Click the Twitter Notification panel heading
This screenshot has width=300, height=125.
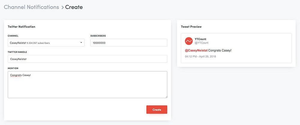click(21, 27)
